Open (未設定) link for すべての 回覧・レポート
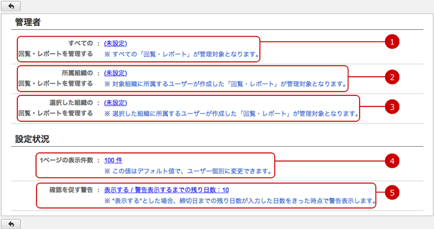This screenshot has height=229, width=434. [x=115, y=43]
